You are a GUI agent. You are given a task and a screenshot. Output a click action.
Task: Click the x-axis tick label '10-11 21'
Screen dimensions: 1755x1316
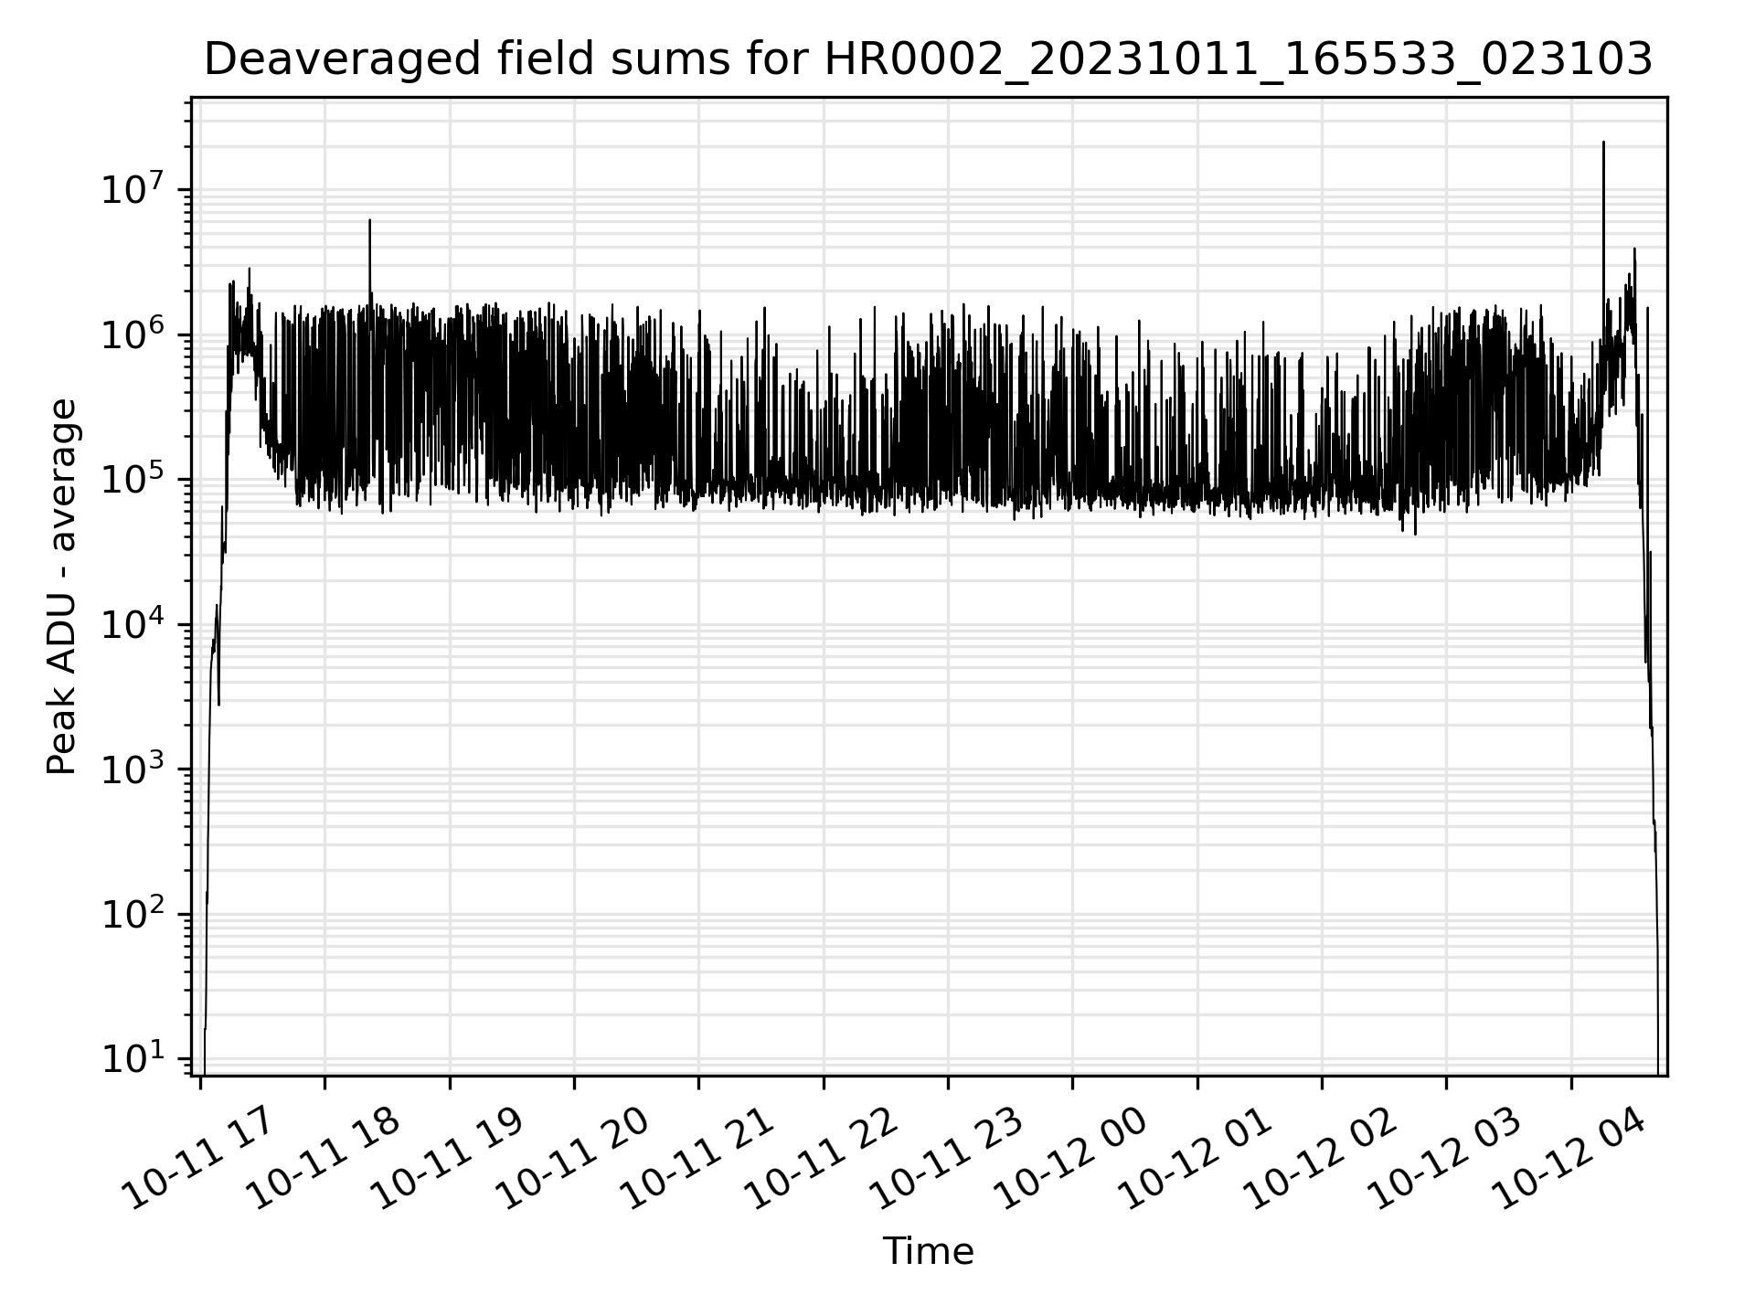[x=698, y=1157]
